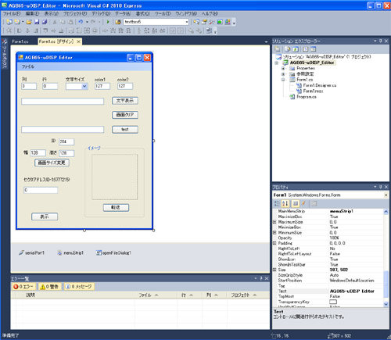Image resolution: width=391 pixels, height=340 pixels.
Task: Click the New Project toolbar icon
Action: point(9,22)
